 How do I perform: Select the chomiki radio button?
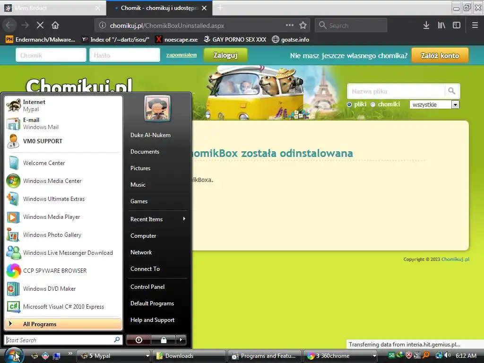pos(373,104)
